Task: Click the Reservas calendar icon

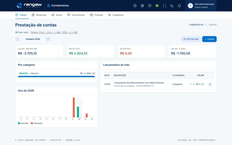Action: pos(33,15)
